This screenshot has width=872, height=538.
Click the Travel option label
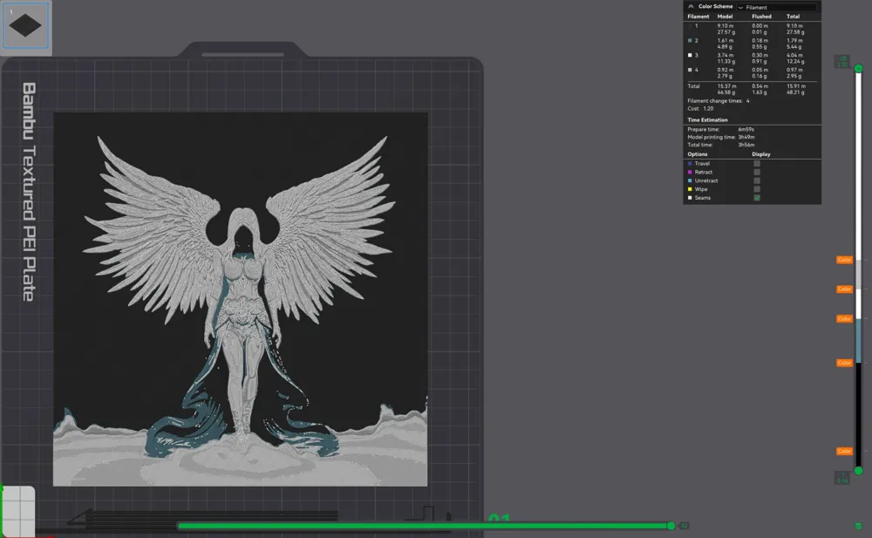(702, 164)
